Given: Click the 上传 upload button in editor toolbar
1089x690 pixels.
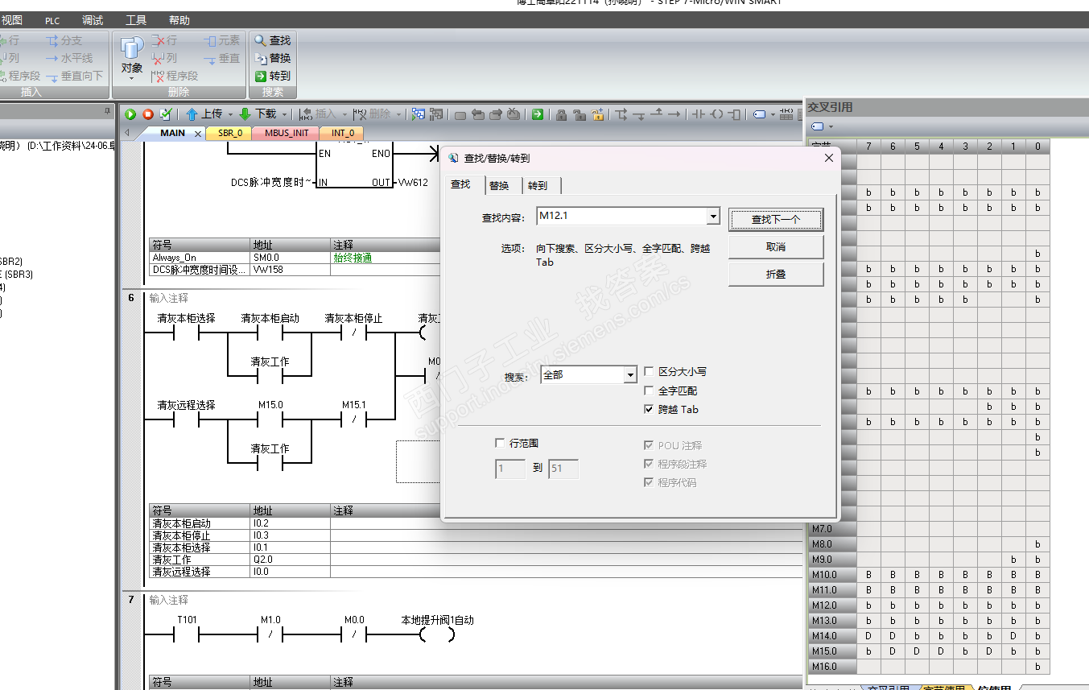Looking at the screenshot, I should (204, 114).
